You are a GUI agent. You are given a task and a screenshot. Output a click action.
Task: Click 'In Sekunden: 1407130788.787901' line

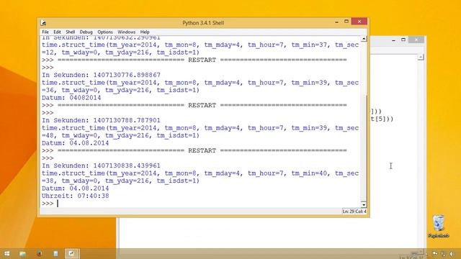(101, 120)
